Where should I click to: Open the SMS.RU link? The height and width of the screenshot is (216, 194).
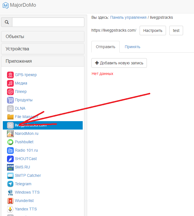(x=22, y=167)
